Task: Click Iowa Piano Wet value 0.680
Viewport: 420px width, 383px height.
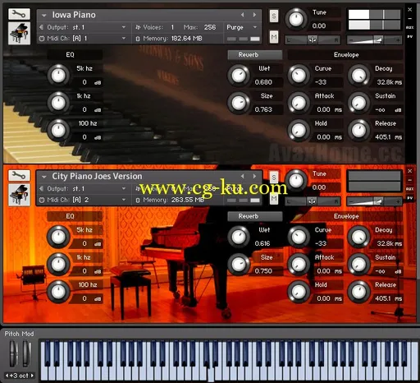Action: pos(263,82)
